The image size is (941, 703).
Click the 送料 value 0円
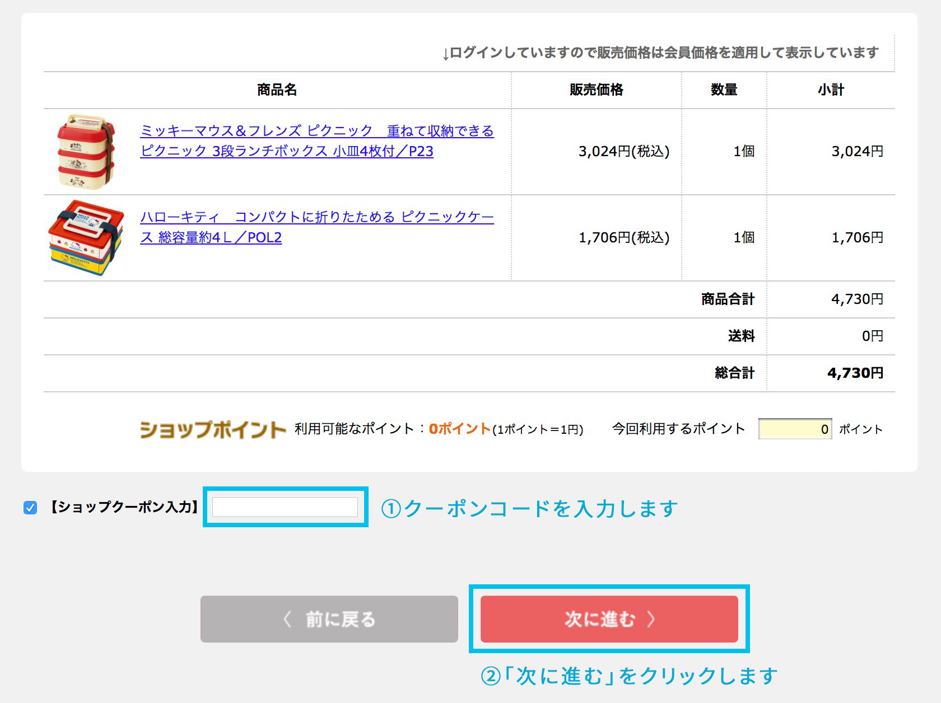(x=872, y=336)
